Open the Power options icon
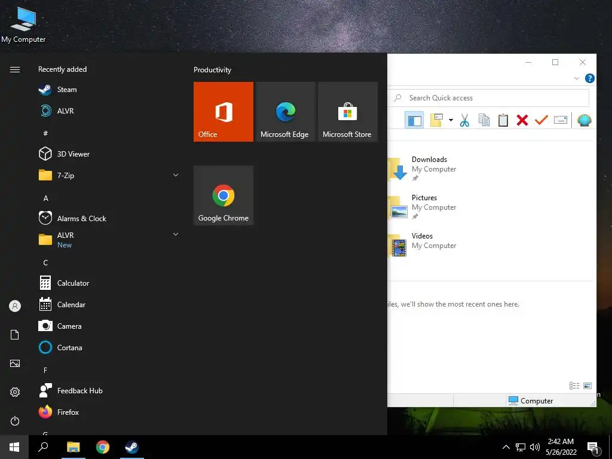This screenshot has height=459, width=612. 15,421
